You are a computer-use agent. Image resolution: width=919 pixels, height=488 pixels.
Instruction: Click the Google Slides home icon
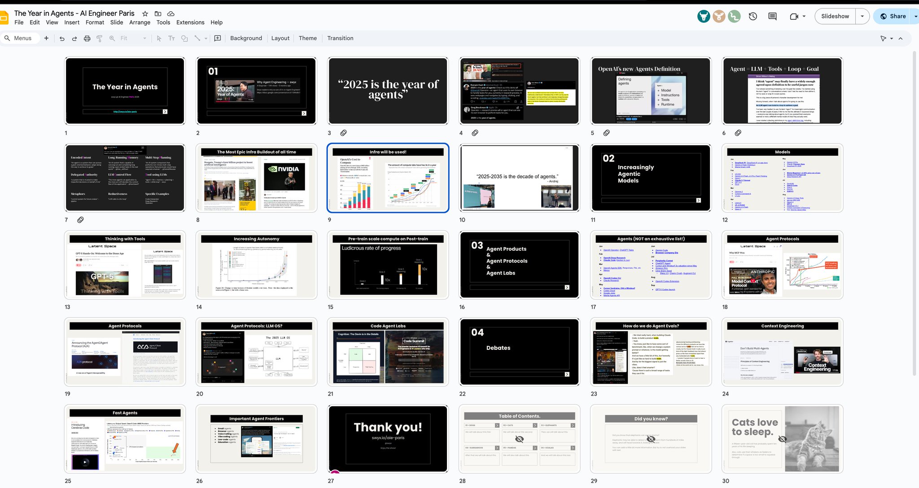[x=4, y=17]
